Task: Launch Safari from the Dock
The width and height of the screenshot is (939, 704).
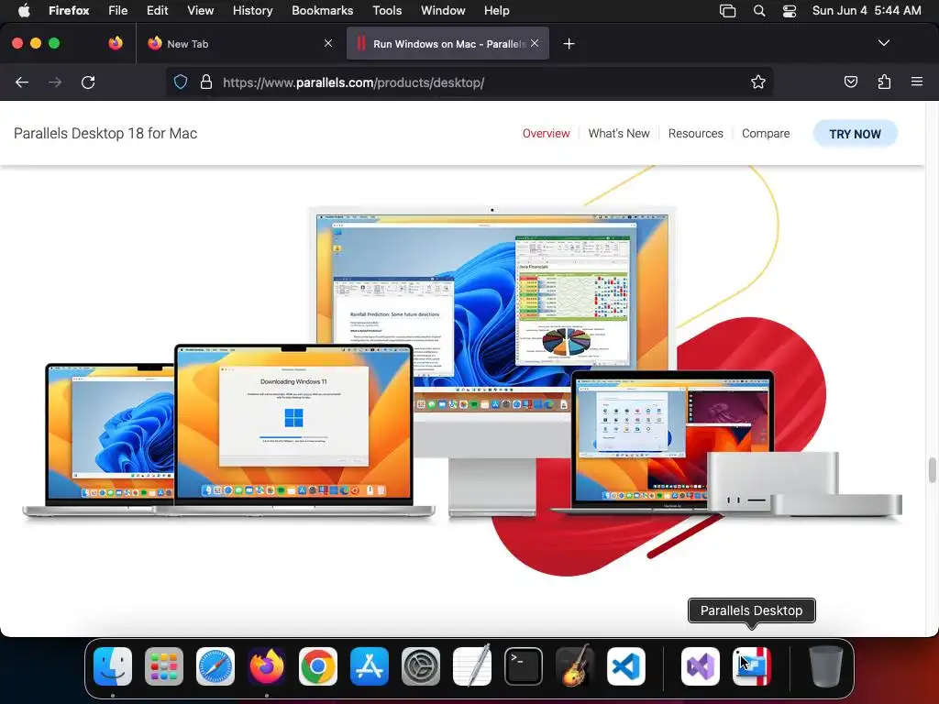Action: pos(215,665)
